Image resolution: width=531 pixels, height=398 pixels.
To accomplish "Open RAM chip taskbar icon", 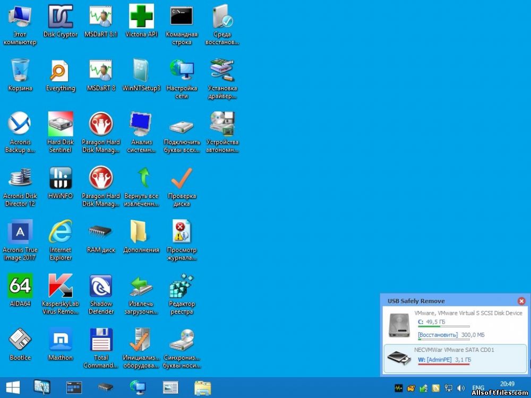I will point(105,387).
